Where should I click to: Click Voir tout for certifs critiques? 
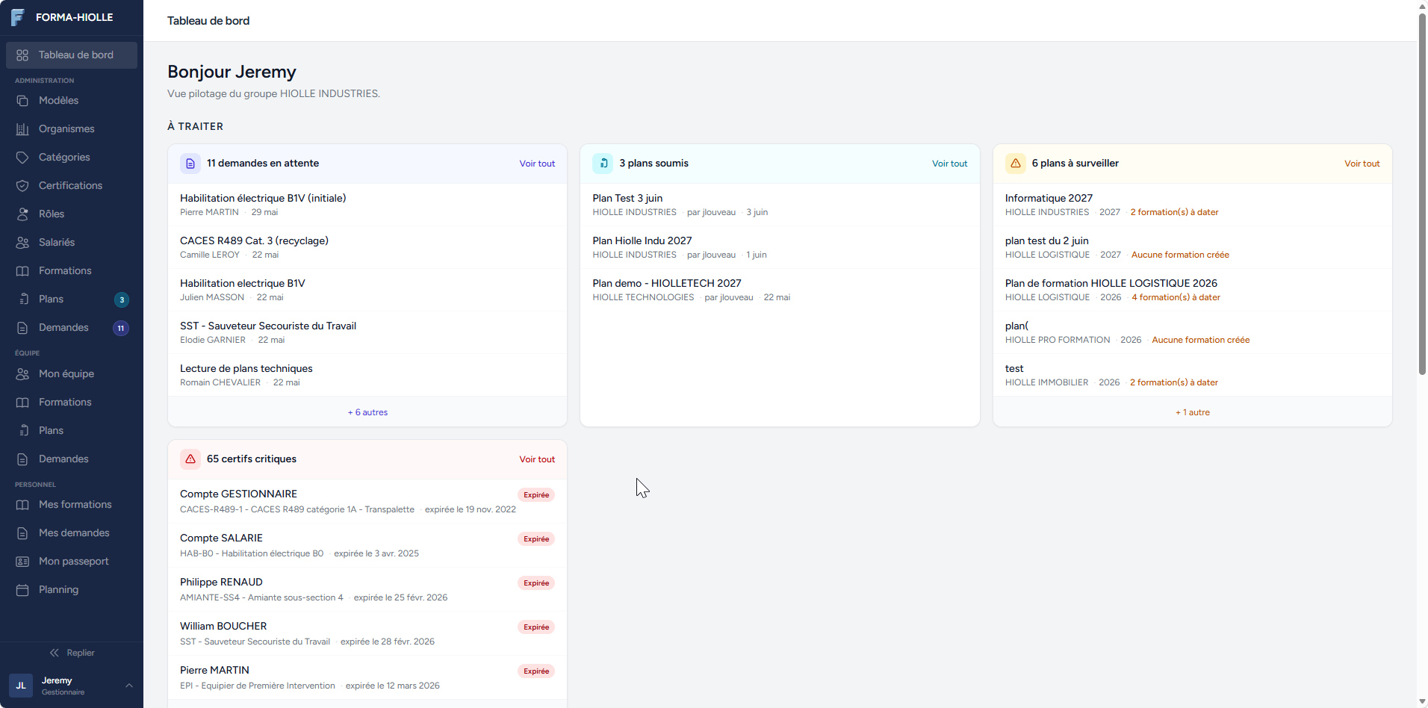point(537,459)
